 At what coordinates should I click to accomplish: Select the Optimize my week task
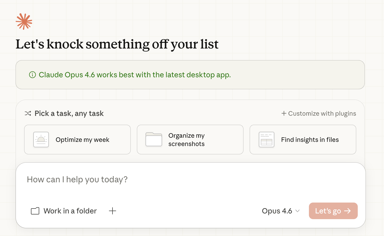click(77, 140)
